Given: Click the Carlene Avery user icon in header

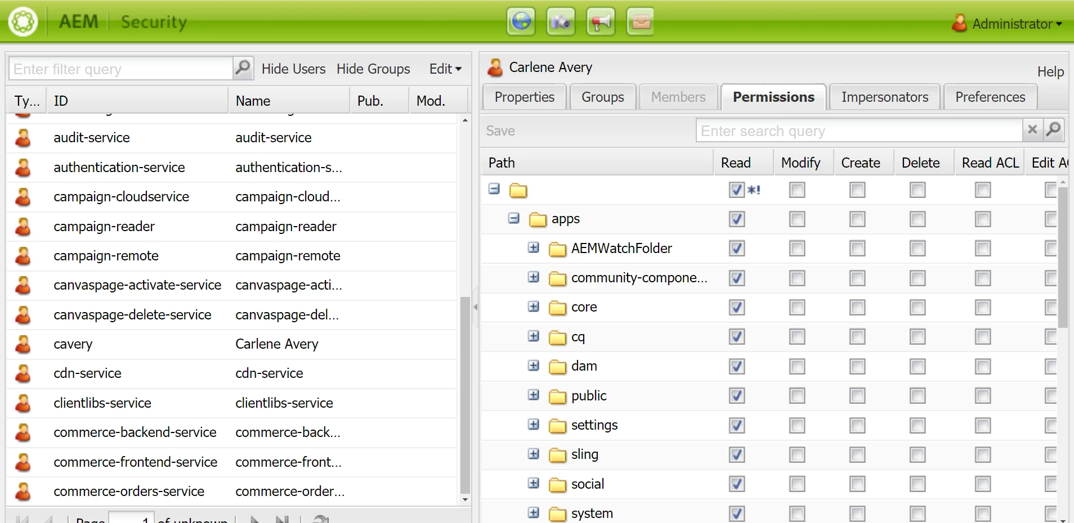Looking at the screenshot, I should tap(495, 67).
